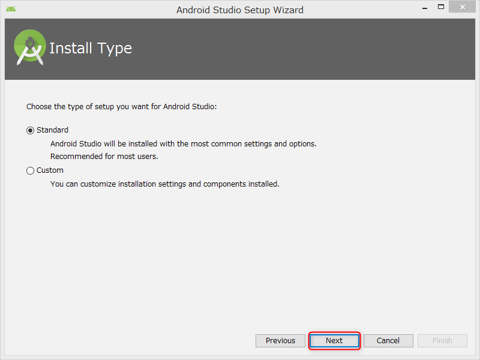This screenshot has width=480, height=360.
Task: Click the Standard 'most common settings' description
Action: click(184, 144)
